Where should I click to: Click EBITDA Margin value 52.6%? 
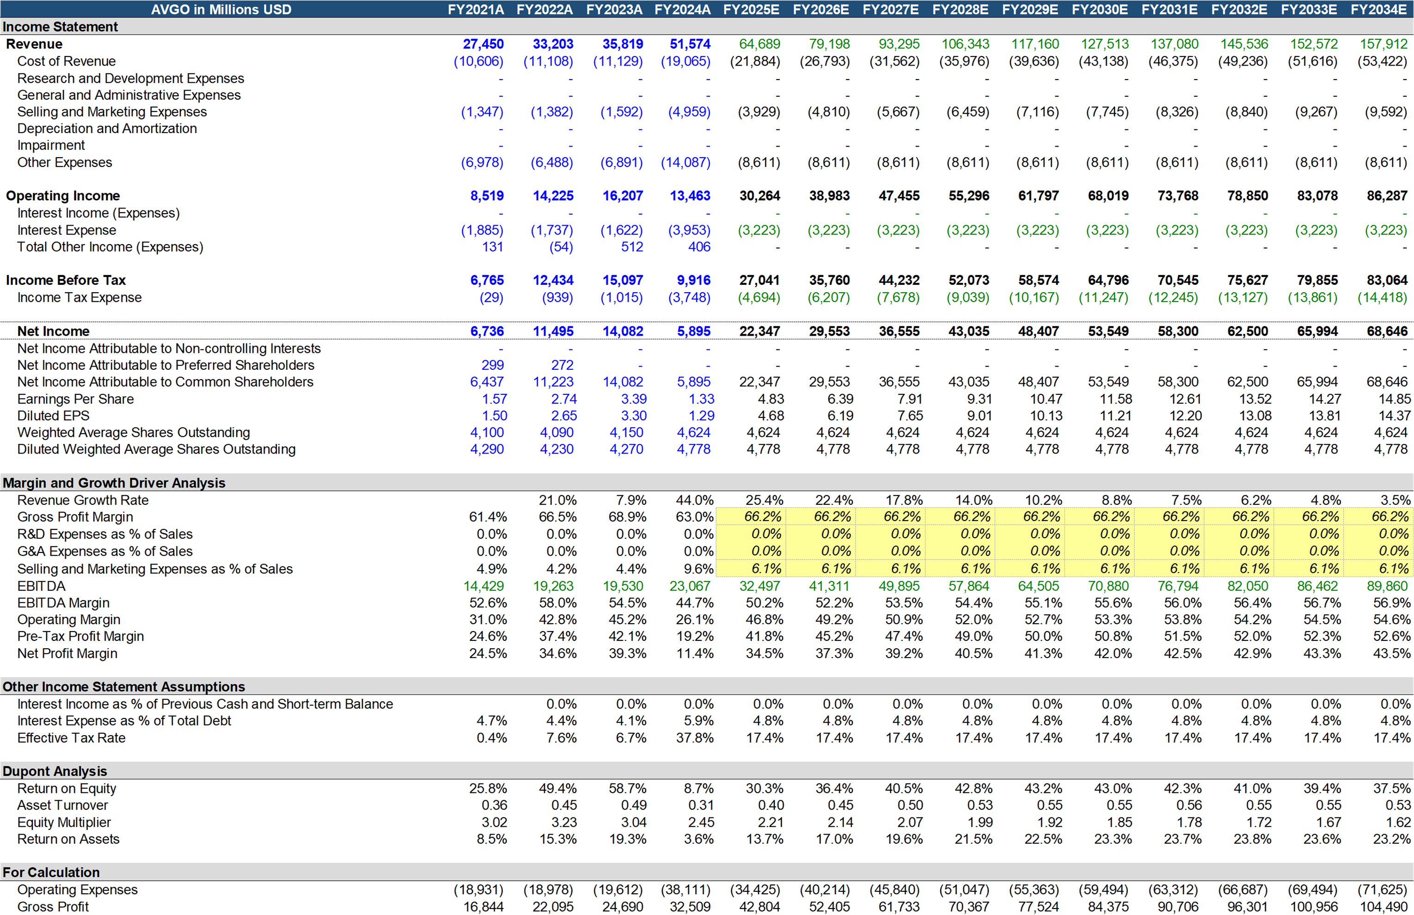pyautogui.click(x=488, y=602)
